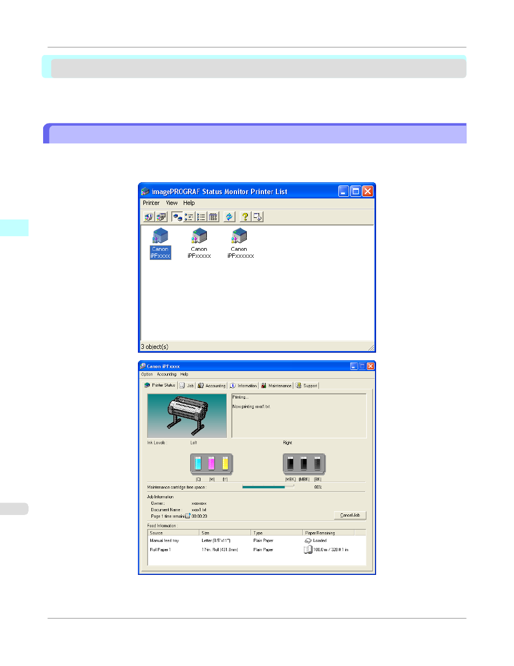Switch to the Accounting tab
Screen dimensions: 514x666
tap(212, 386)
